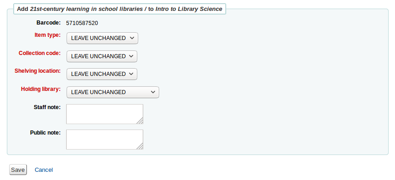Click the Collection code field label
The height and width of the screenshot is (180, 395).
point(40,53)
